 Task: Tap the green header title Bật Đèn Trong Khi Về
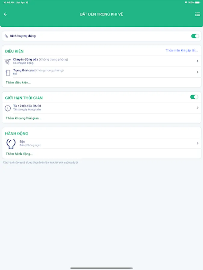101,14
